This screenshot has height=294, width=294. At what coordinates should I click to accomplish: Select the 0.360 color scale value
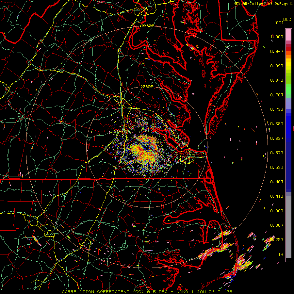pyautogui.click(x=277, y=211)
